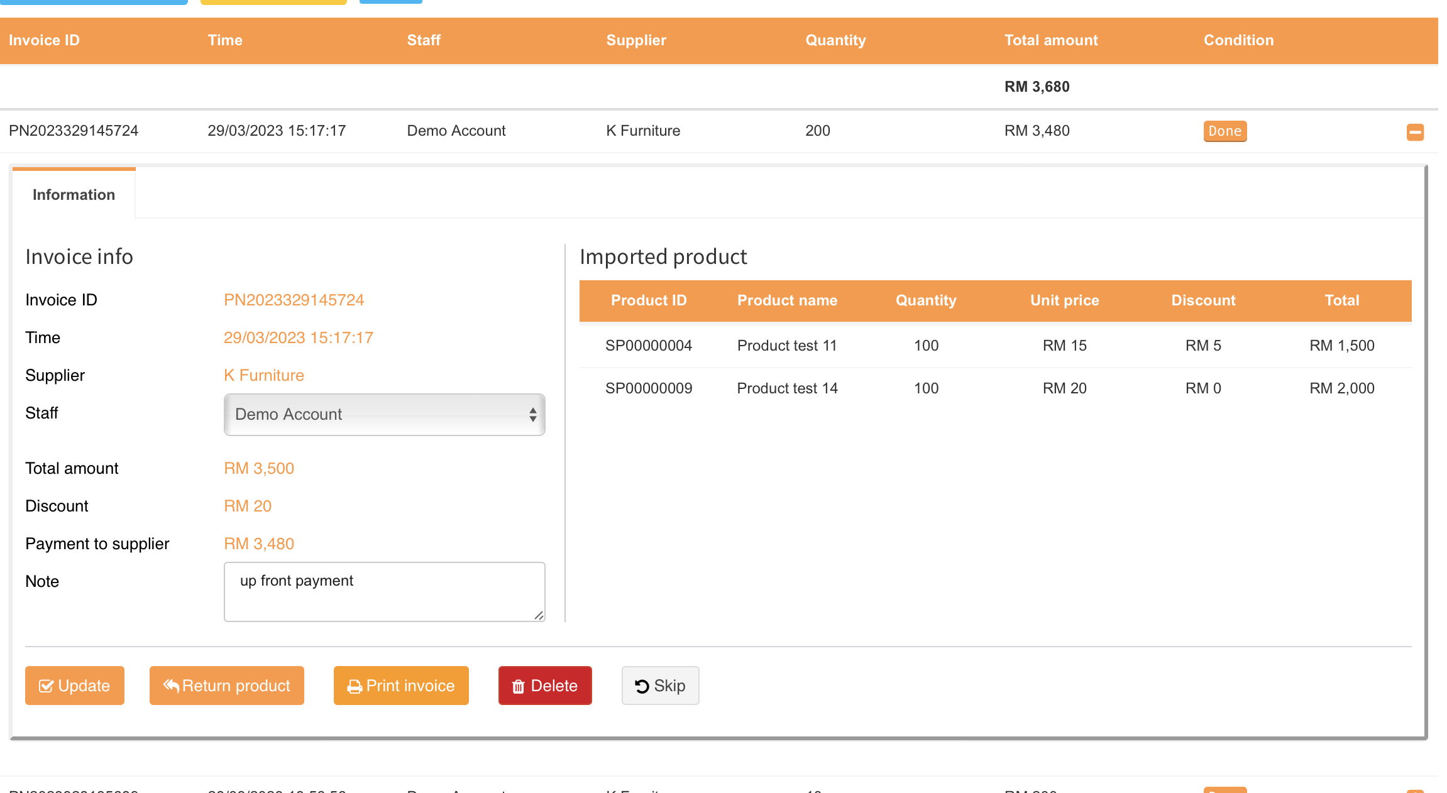Select the Product test 11 row
Screen dimensions: 1447x793
787,346
